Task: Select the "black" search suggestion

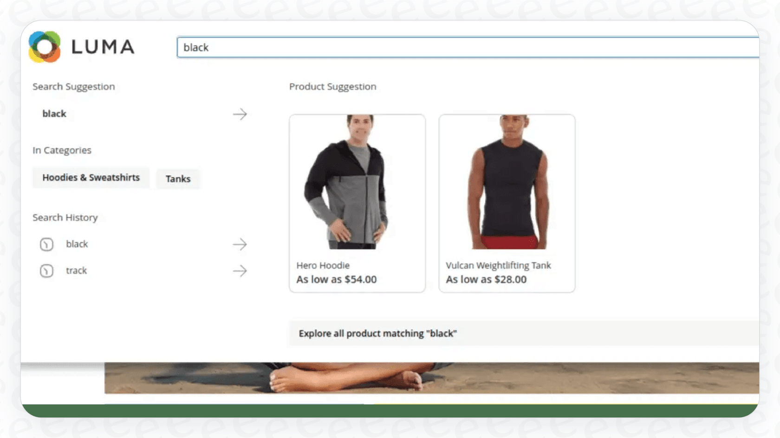Action: pos(54,114)
